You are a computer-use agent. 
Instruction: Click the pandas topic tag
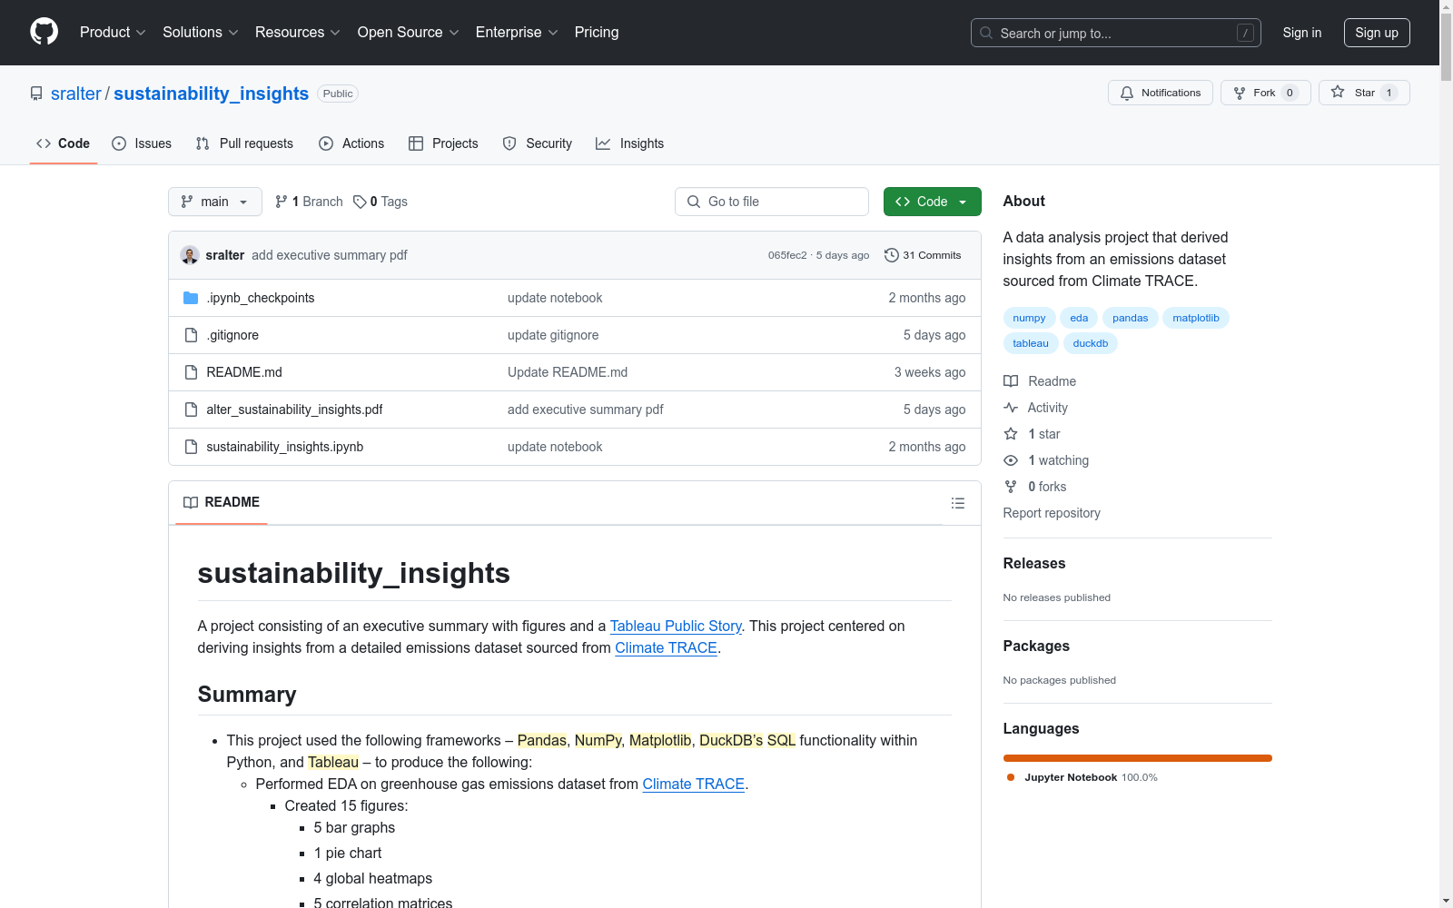click(x=1131, y=318)
